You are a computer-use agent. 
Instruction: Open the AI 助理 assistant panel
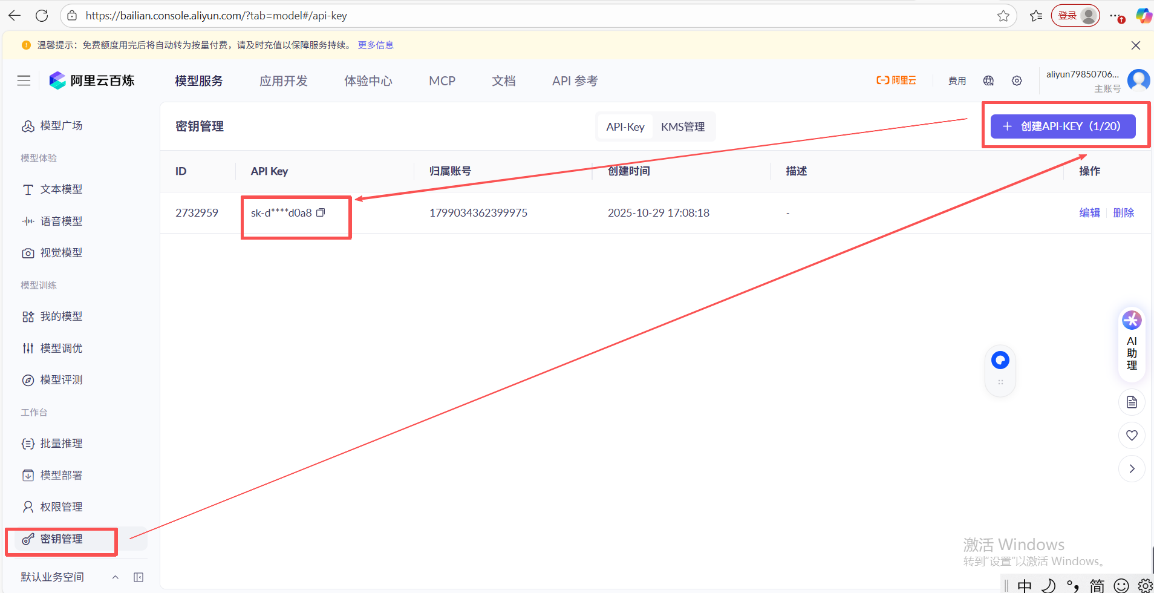(1132, 343)
